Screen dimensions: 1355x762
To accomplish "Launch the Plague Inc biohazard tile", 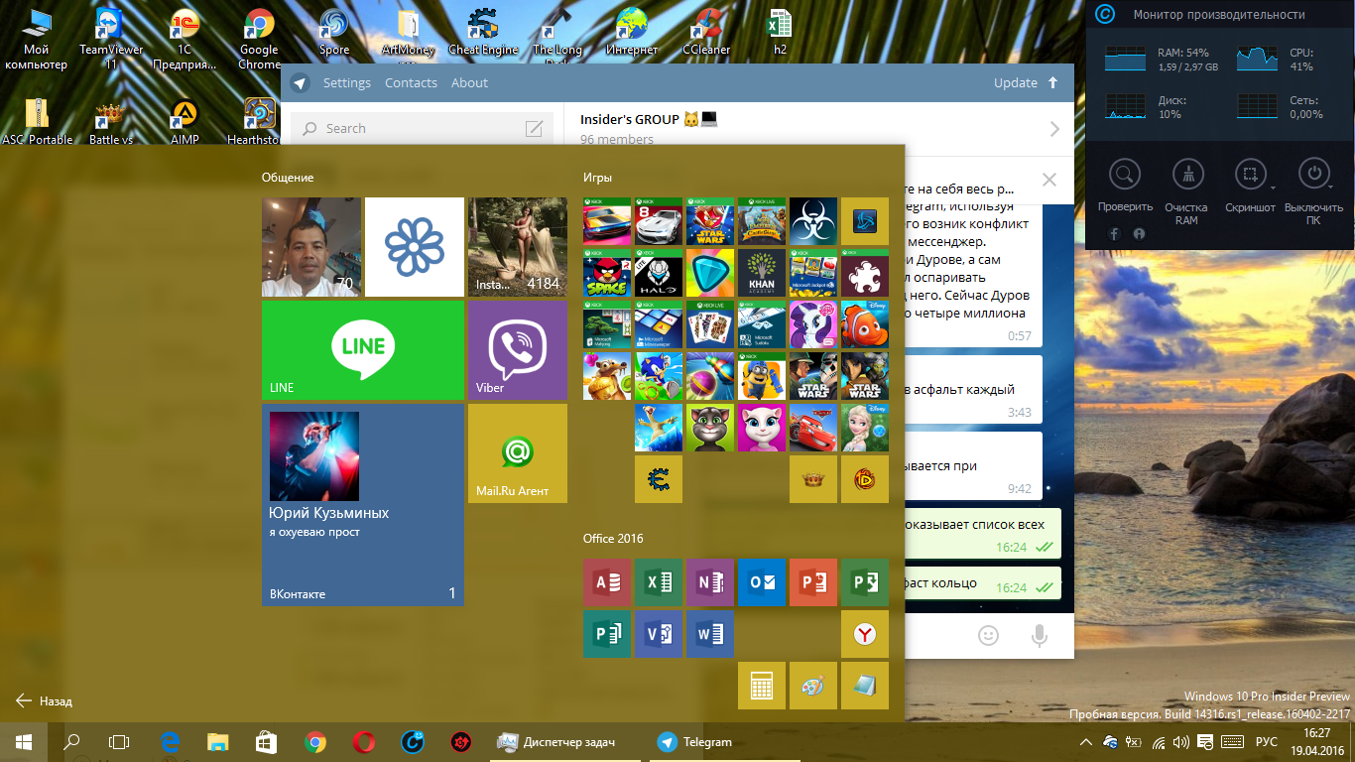I will click(x=813, y=221).
